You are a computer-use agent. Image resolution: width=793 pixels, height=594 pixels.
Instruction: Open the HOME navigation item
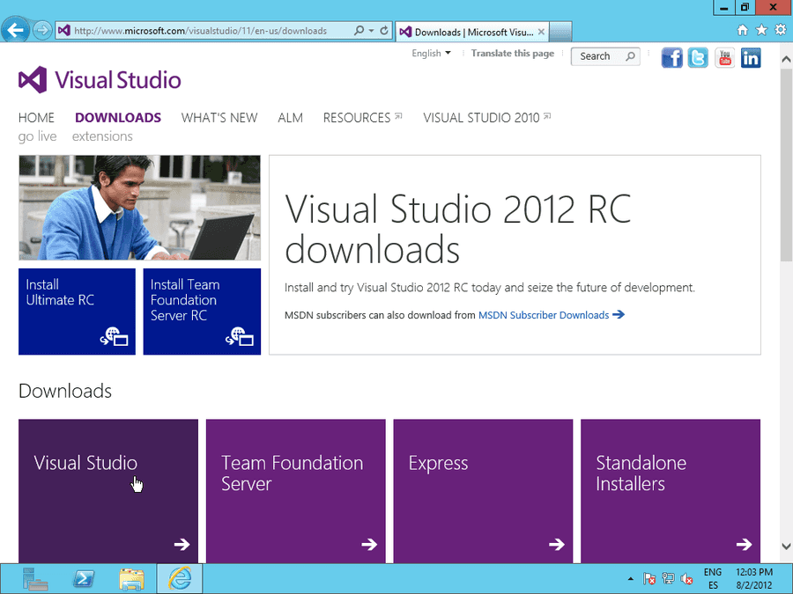coord(36,118)
